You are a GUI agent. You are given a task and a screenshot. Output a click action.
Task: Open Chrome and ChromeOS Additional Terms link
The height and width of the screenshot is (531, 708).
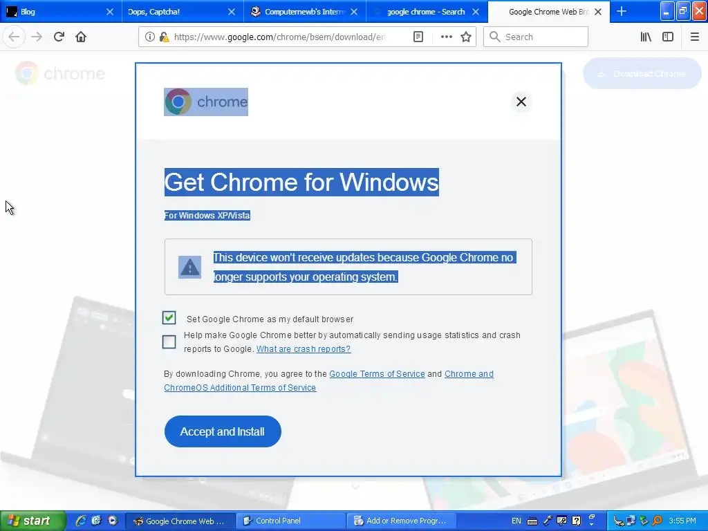pyautogui.click(x=328, y=381)
